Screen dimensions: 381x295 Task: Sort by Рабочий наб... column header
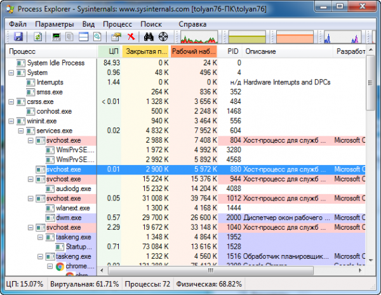(194, 51)
